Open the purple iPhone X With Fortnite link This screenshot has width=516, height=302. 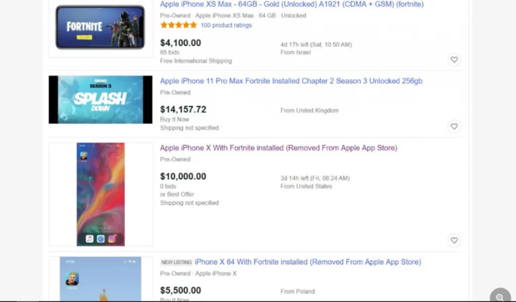279,148
